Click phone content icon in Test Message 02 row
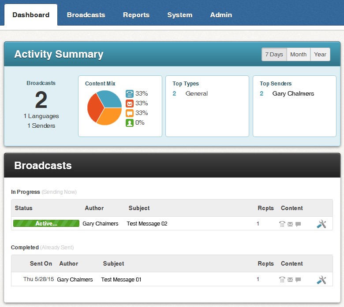Viewport: 344px width, 307px height. tap(282, 224)
